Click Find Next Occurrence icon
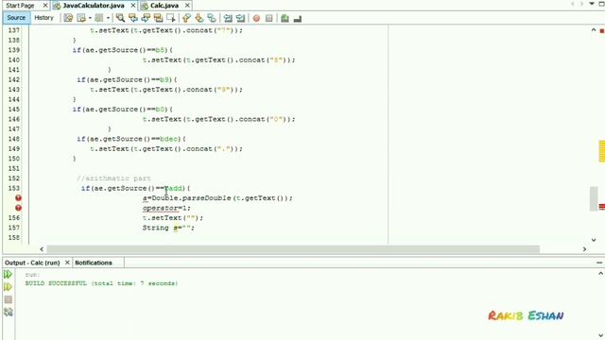The width and height of the screenshot is (605, 340). [146, 18]
